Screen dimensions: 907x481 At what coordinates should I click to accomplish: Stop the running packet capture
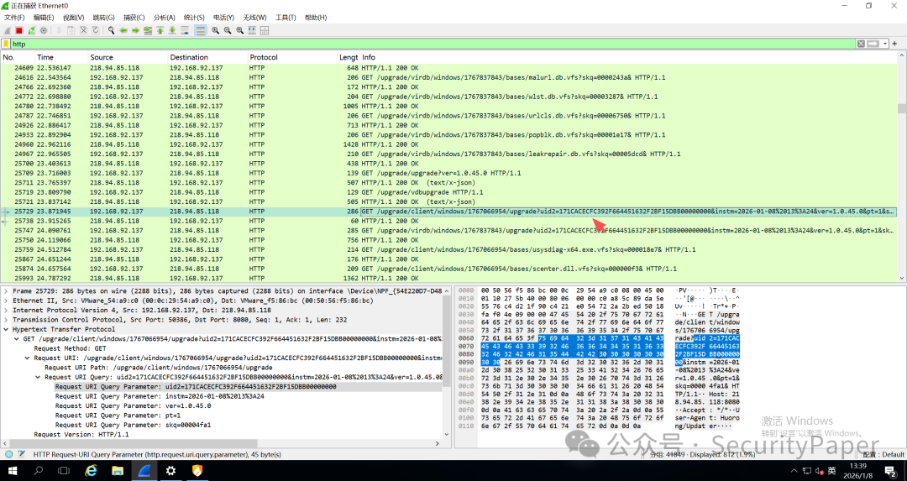pos(19,30)
